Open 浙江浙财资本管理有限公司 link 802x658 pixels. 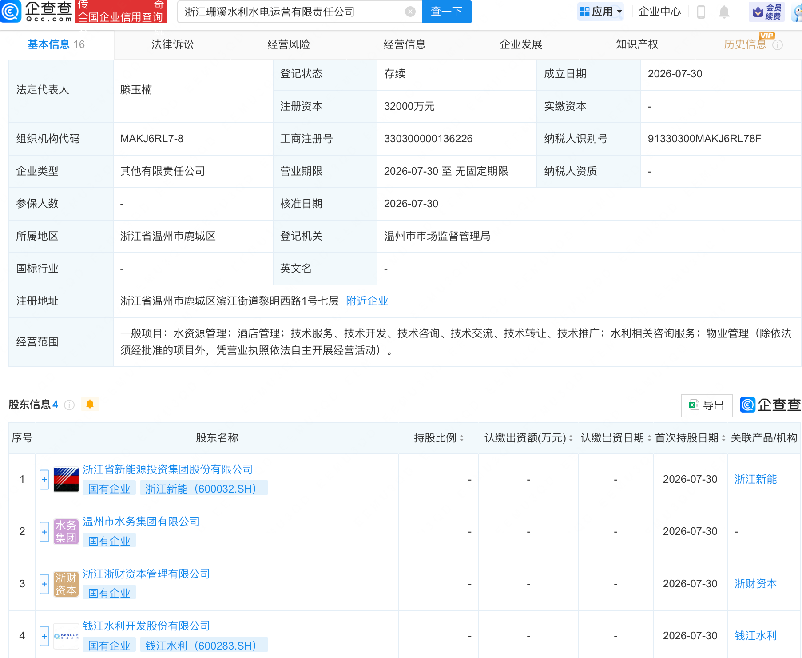click(146, 574)
